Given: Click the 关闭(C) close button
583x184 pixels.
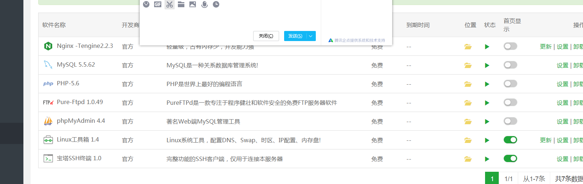Looking at the screenshot, I should (266, 36).
